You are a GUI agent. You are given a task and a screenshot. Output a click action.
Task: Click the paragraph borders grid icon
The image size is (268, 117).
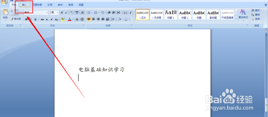pos(126,19)
